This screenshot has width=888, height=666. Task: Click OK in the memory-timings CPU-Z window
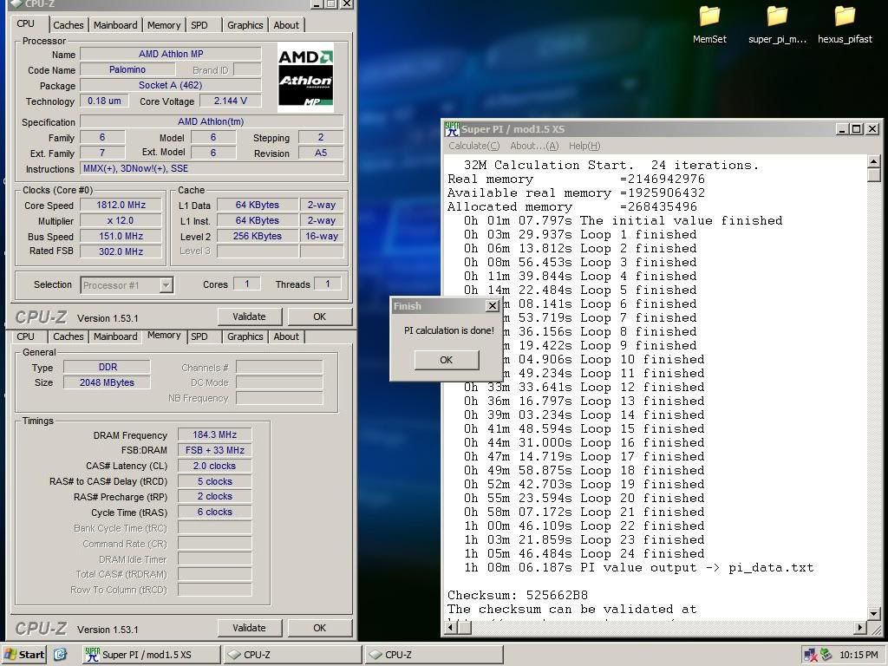[319, 628]
